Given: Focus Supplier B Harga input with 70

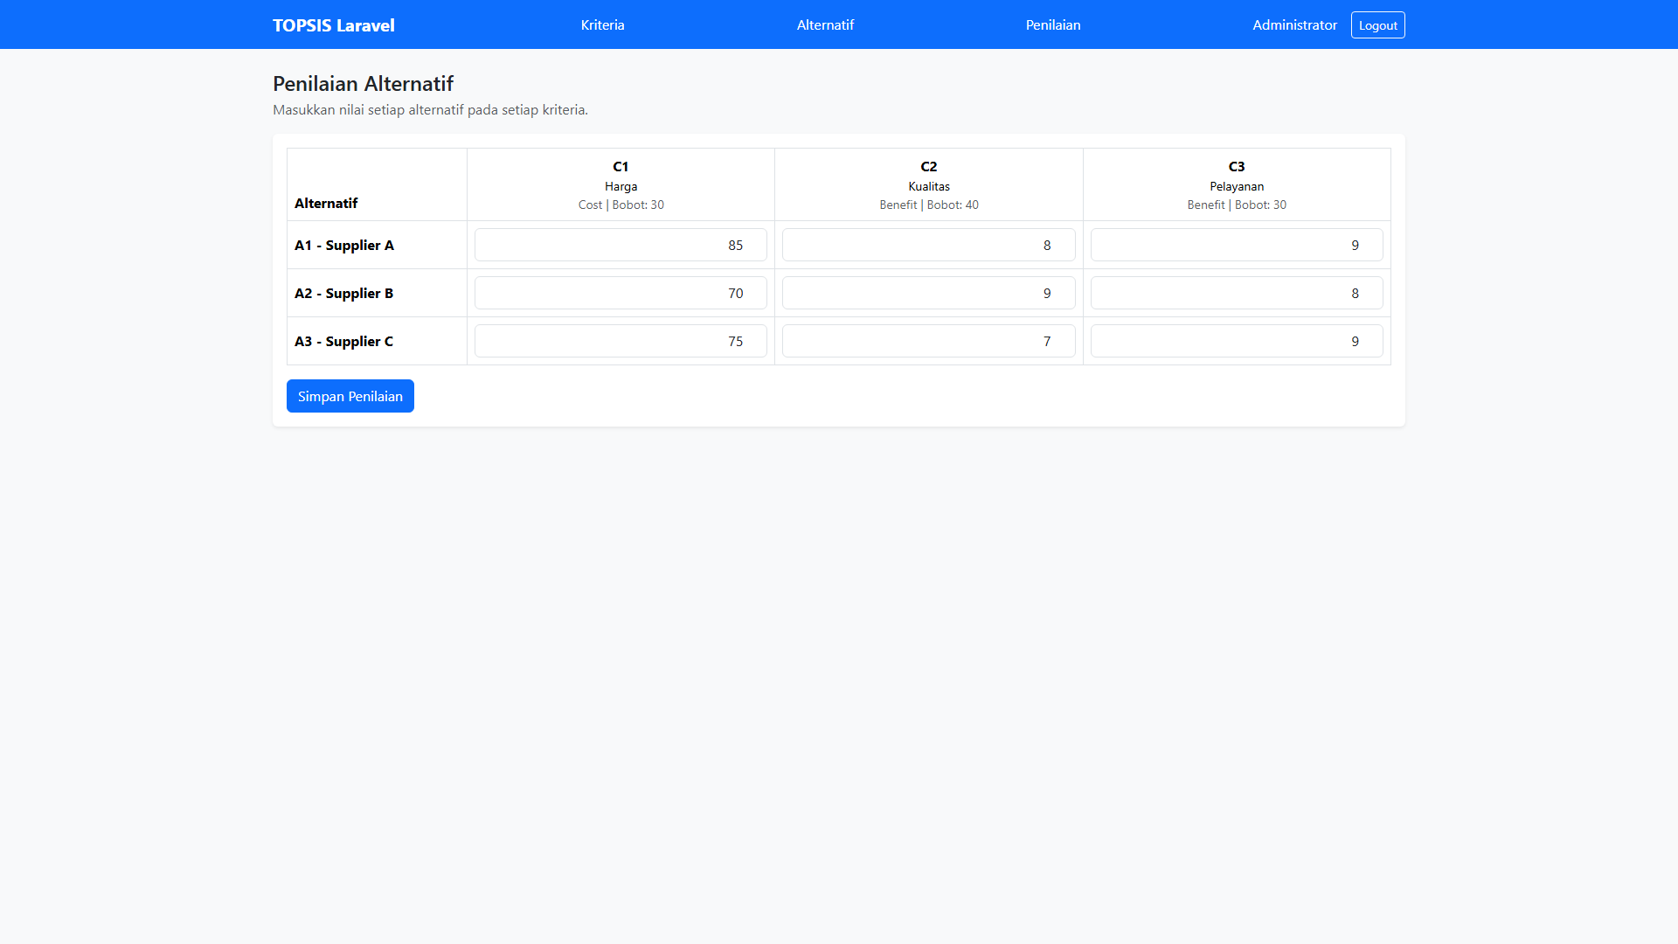Looking at the screenshot, I should [x=621, y=293].
